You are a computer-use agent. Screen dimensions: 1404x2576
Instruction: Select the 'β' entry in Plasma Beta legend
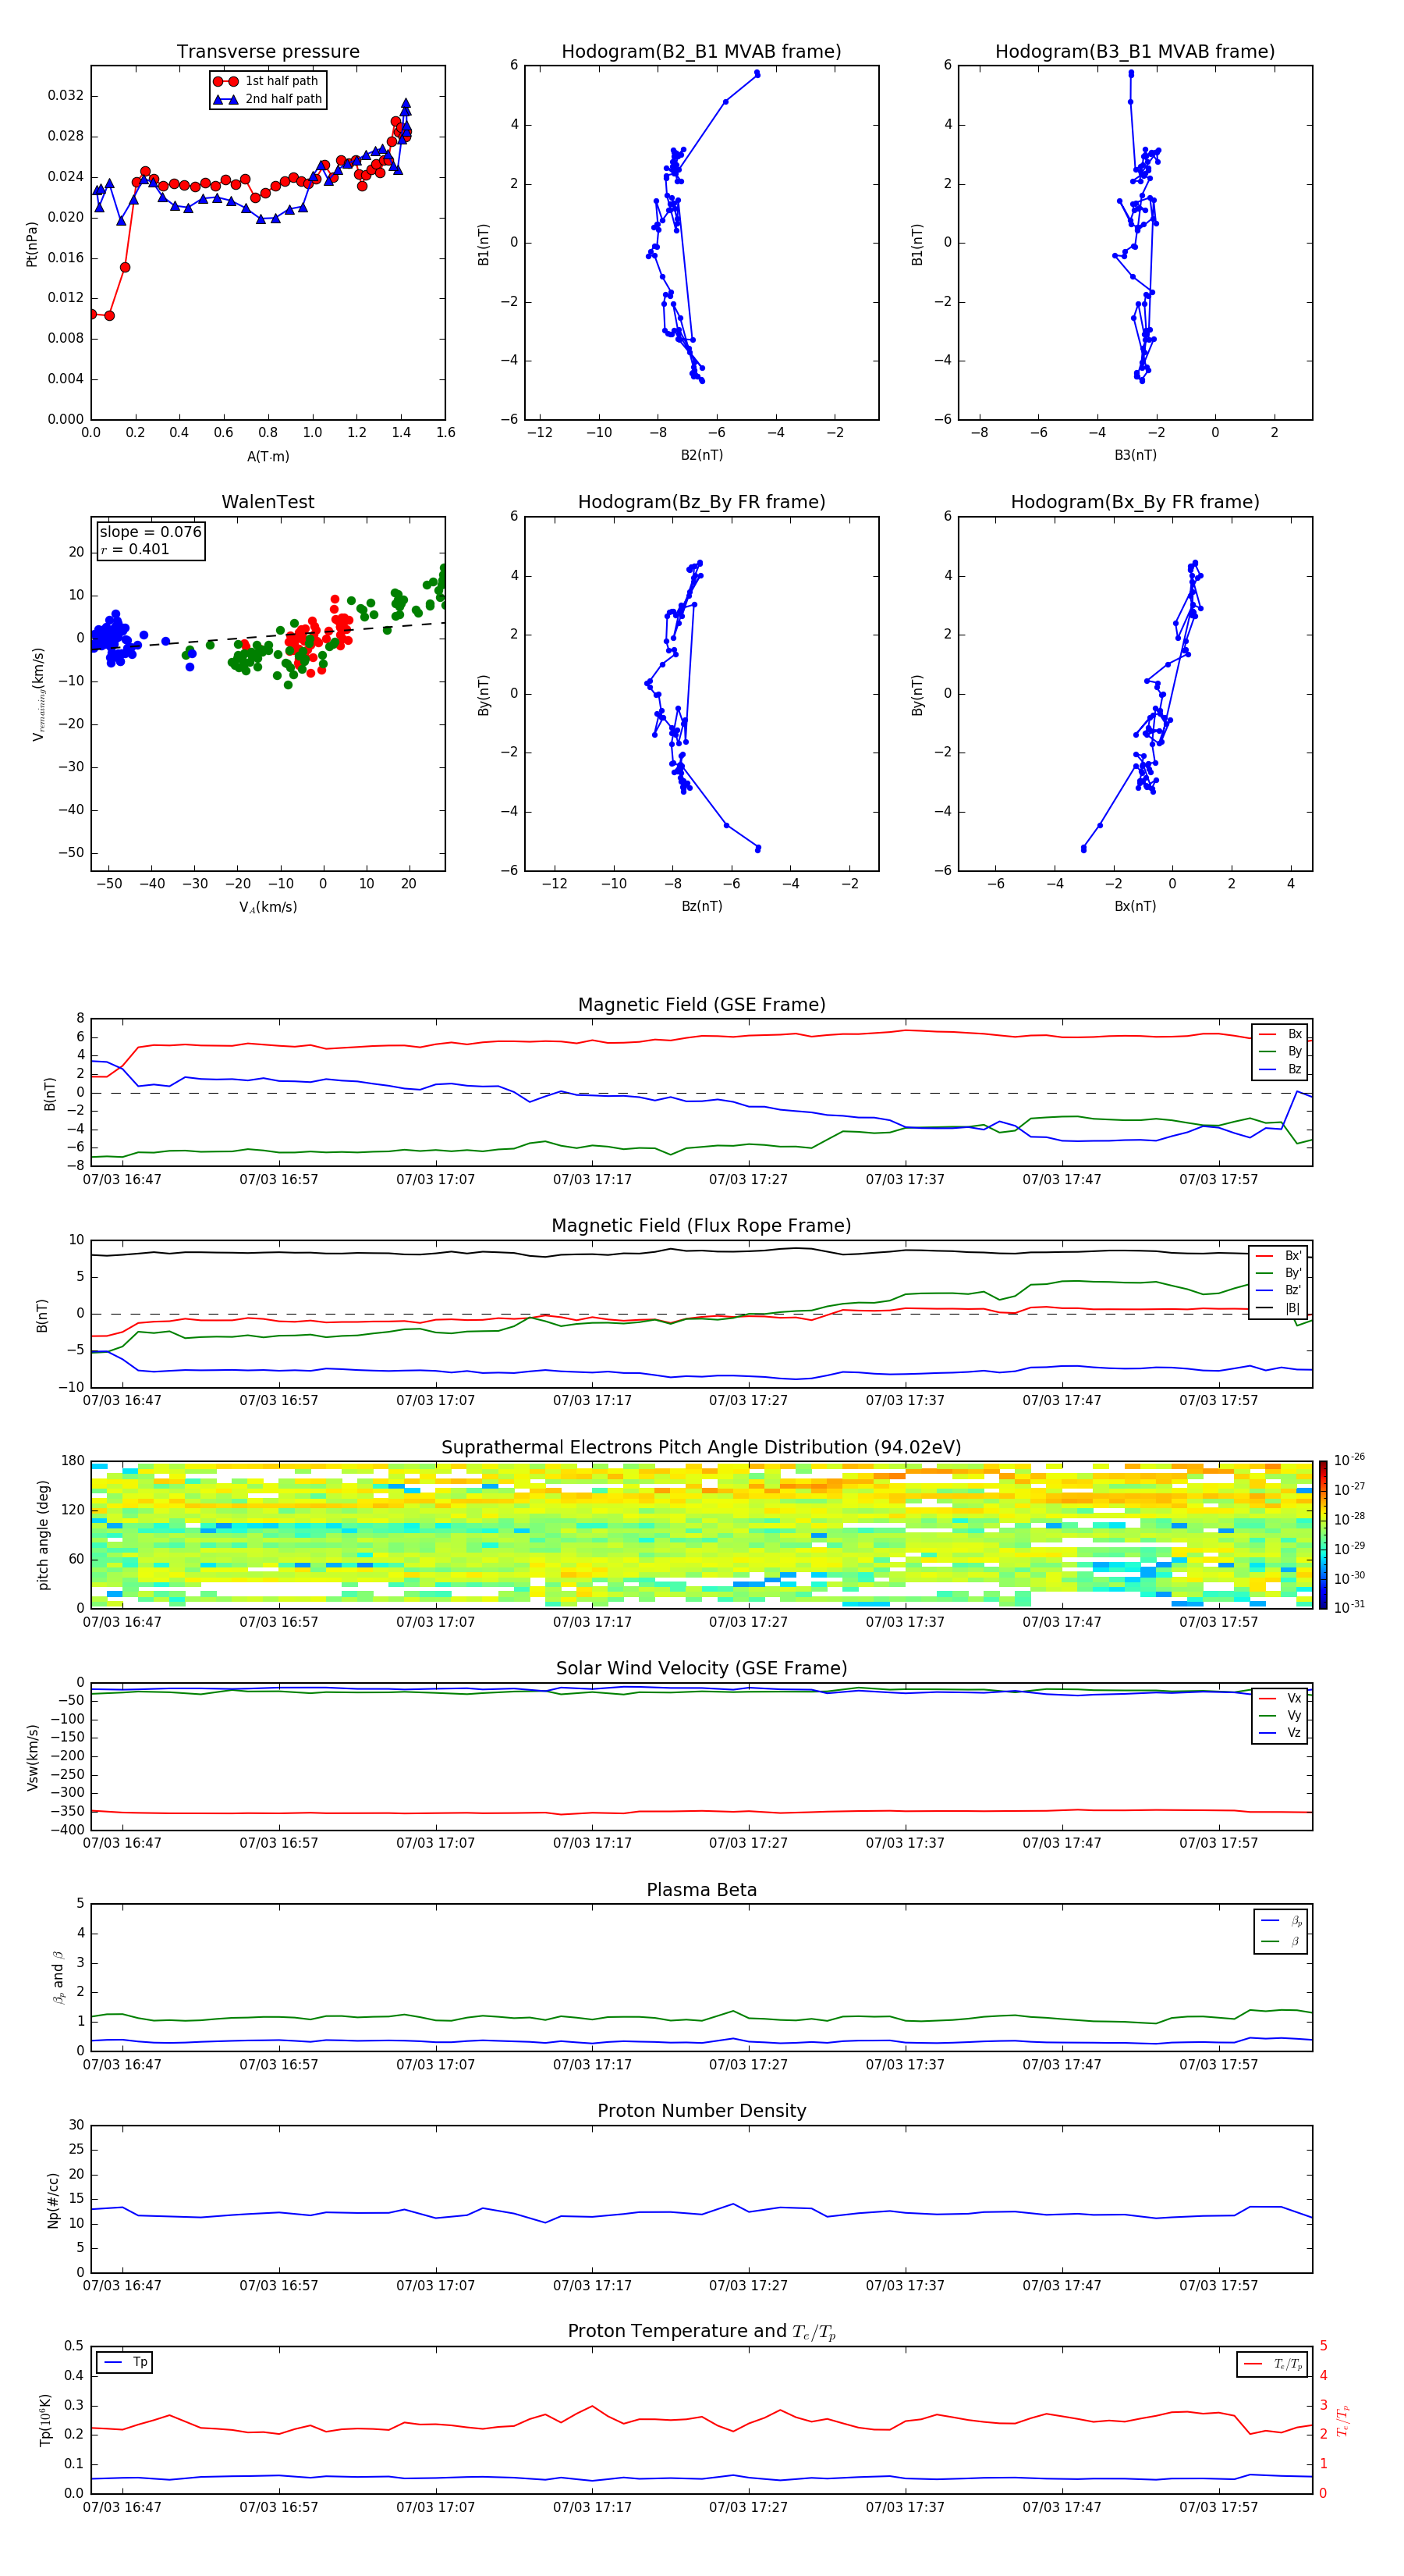coord(1281,1941)
